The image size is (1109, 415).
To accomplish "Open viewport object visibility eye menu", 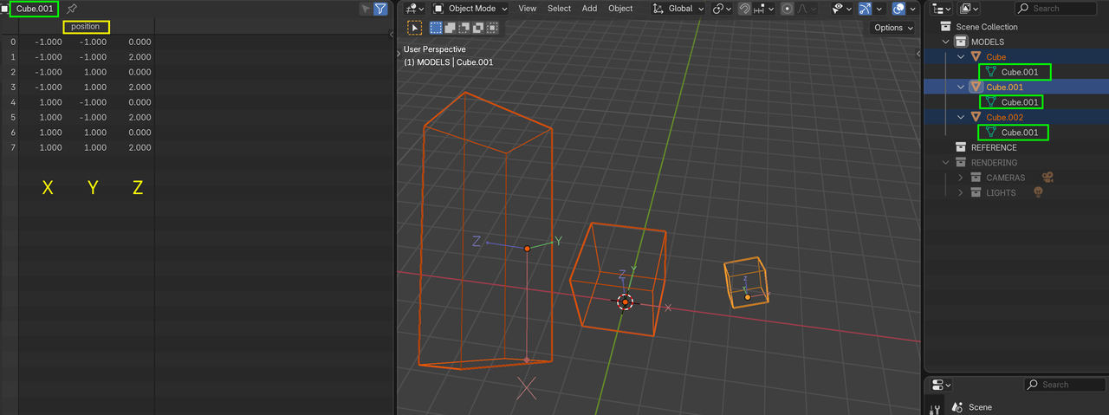I will tap(841, 9).
